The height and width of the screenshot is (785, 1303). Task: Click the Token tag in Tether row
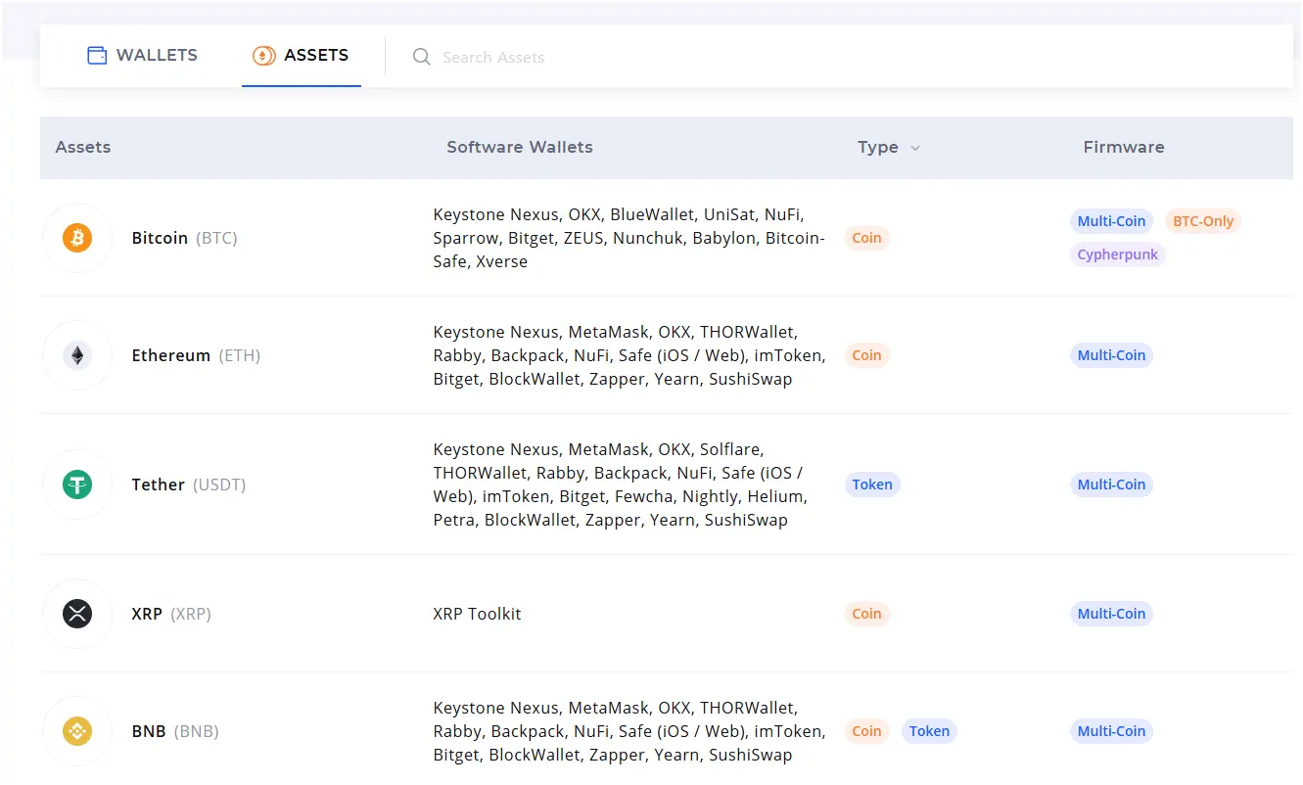pos(872,485)
